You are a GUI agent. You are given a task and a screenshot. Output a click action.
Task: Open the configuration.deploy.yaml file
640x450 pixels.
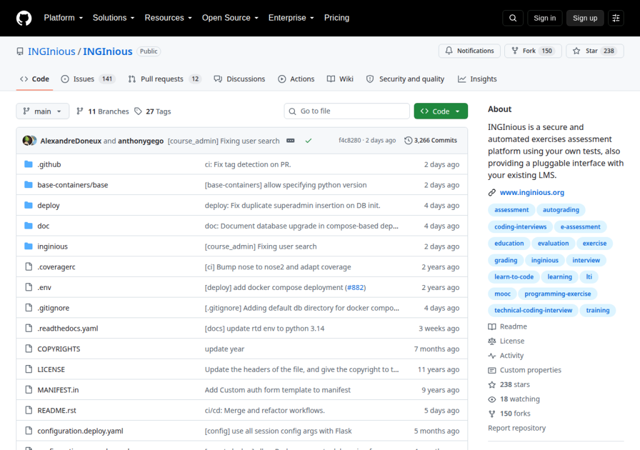pos(80,431)
